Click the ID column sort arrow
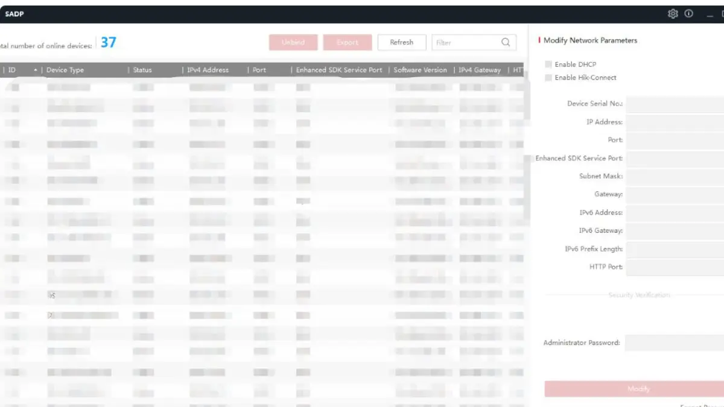 tap(36, 70)
